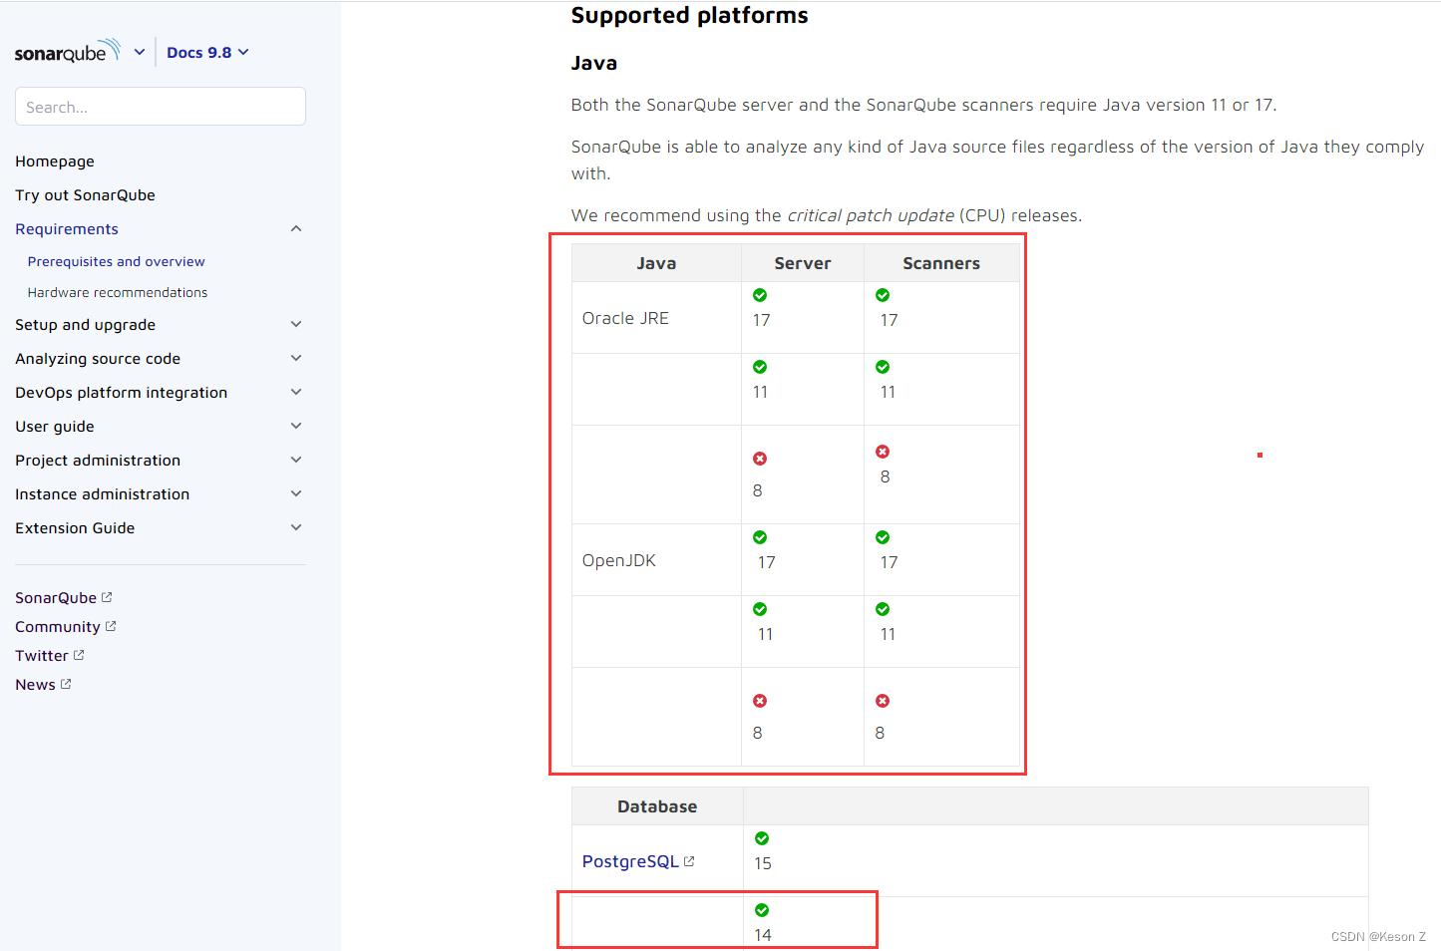Click the Java section heading
Screen dimensions: 1441x951
594,63
